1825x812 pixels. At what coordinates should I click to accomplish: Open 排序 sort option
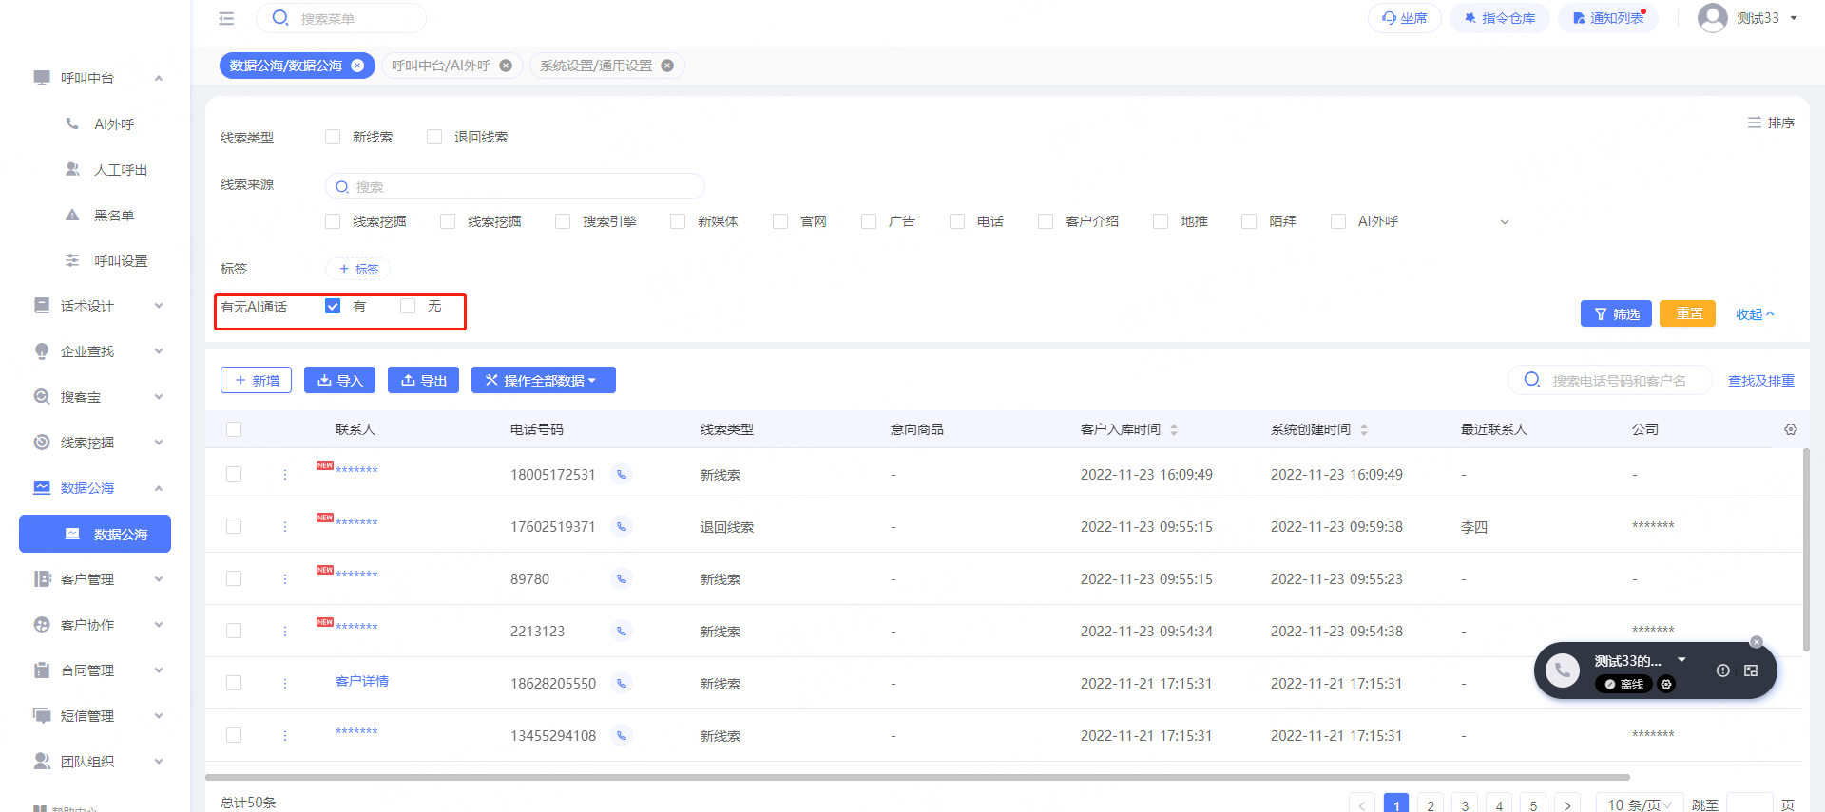[x=1771, y=123]
